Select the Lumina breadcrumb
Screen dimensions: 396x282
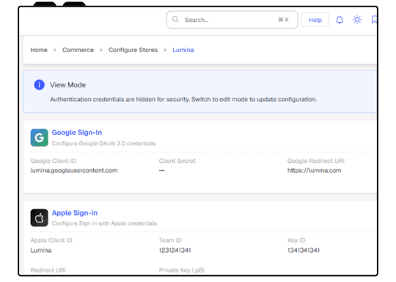click(183, 50)
